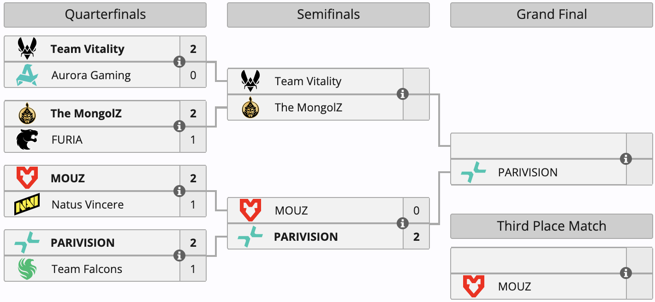Click the PARIVISION logo in Grand Final
The height and width of the screenshot is (302, 655).
[474, 172]
